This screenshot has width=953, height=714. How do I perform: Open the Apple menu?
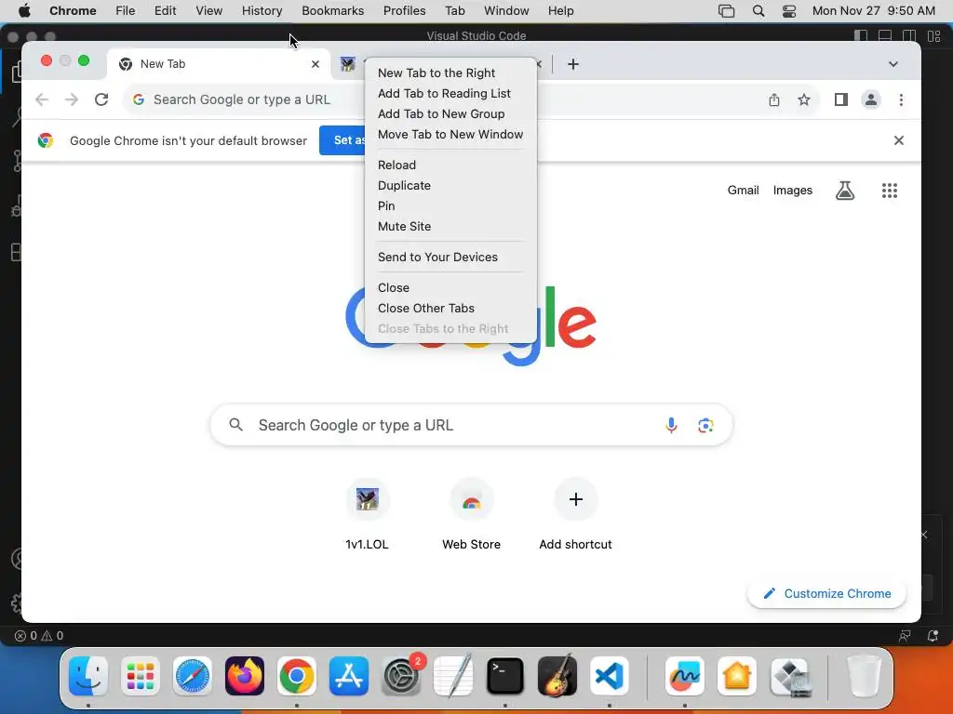point(24,11)
